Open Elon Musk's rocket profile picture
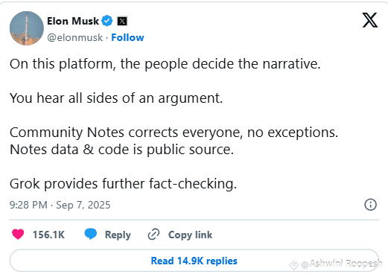 (x=27, y=28)
